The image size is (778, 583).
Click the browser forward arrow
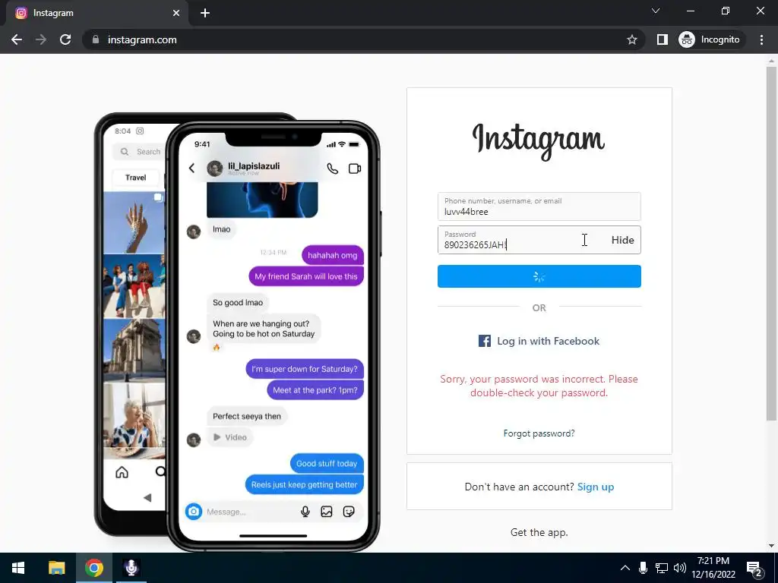point(41,39)
